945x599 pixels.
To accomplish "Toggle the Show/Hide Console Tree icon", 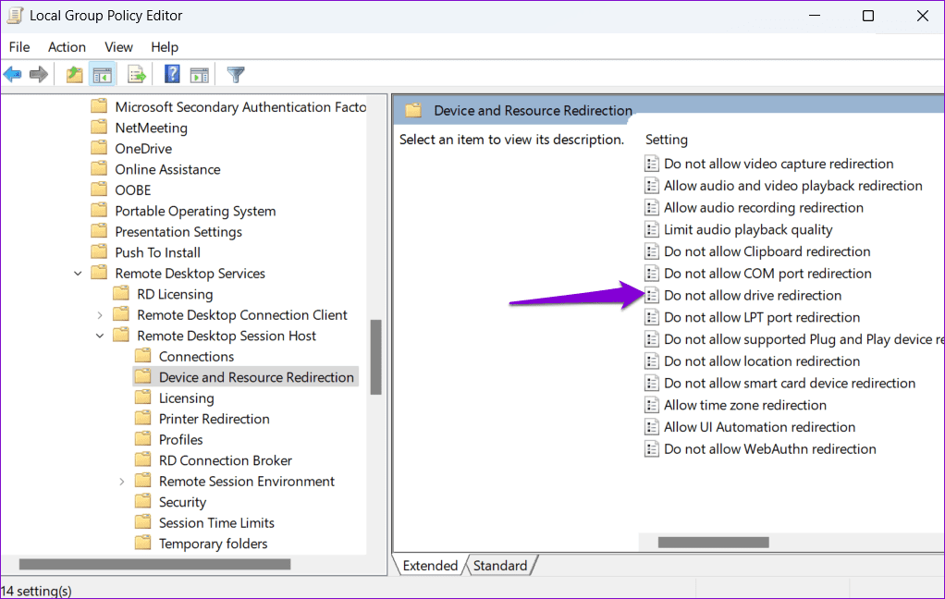I will coord(103,75).
